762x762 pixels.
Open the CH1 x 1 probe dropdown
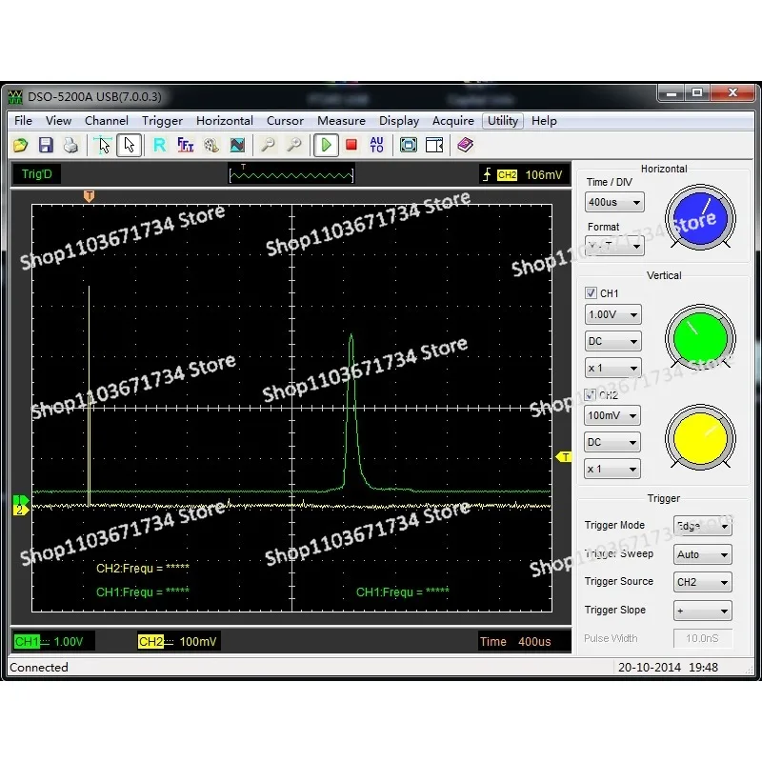pyautogui.click(x=612, y=368)
